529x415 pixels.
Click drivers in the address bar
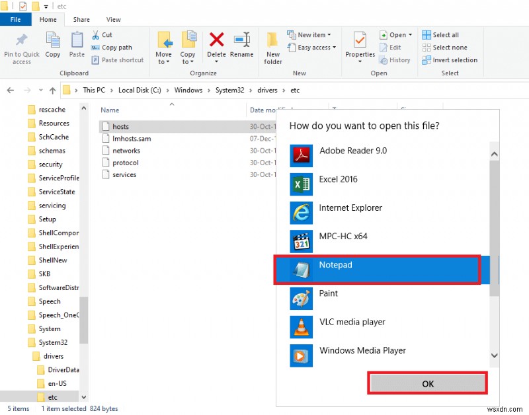267,91
